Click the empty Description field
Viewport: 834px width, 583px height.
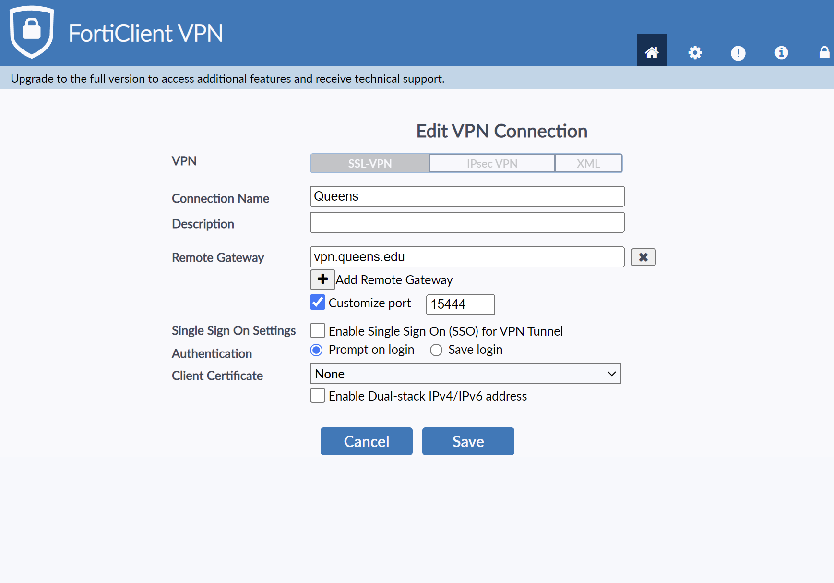pos(467,223)
